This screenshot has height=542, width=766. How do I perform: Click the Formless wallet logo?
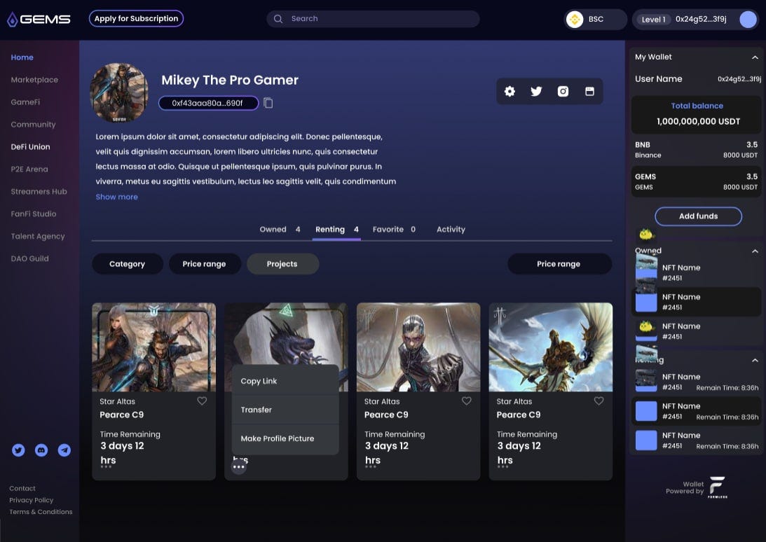point(717,487)
